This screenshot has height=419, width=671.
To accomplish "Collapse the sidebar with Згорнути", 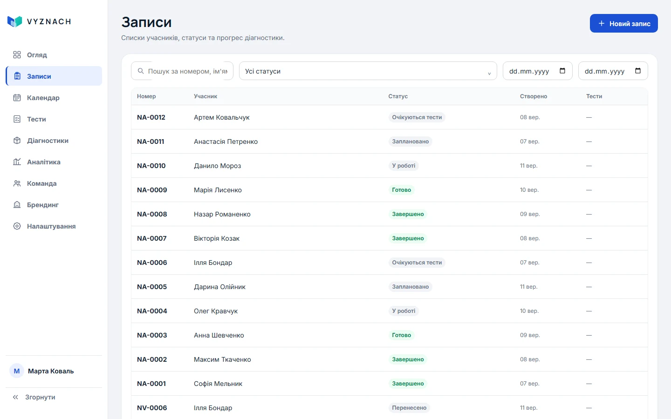I will click(x=54, y=397).
